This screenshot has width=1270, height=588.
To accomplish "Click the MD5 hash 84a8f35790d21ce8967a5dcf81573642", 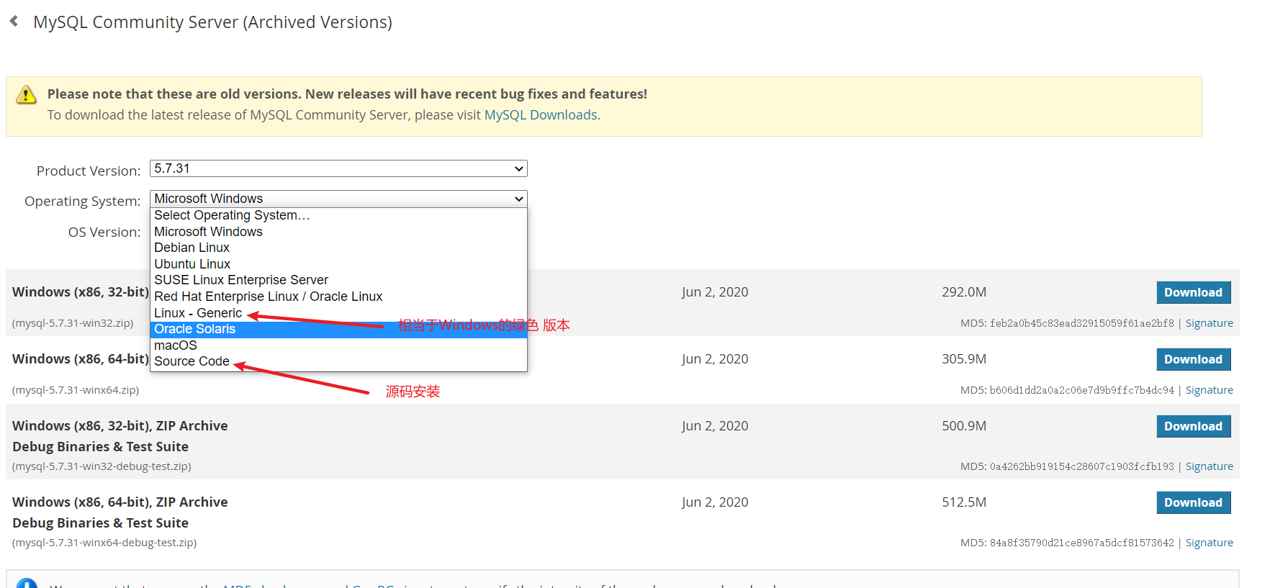I will (1081, 543).
